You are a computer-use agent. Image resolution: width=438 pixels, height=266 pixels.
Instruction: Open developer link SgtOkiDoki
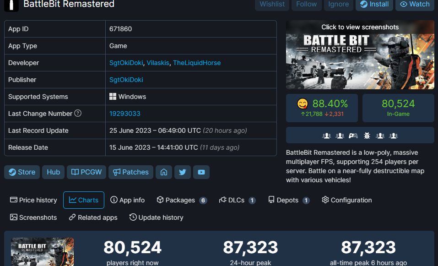(x=126, y=63)
